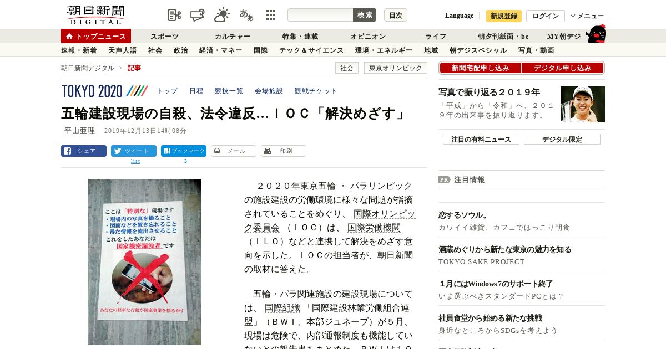
Task: Go to トップニュース tab
Action: tap(96, 36)
